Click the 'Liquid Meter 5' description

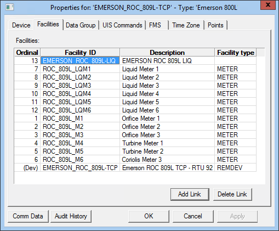tap(167, 102)
